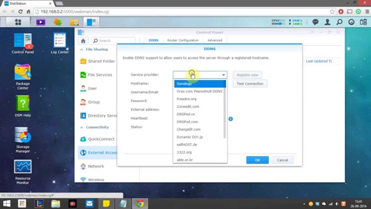Choose able.or.kr from provider list
Viewport: 371px width, 209px height.
(199, 160)
